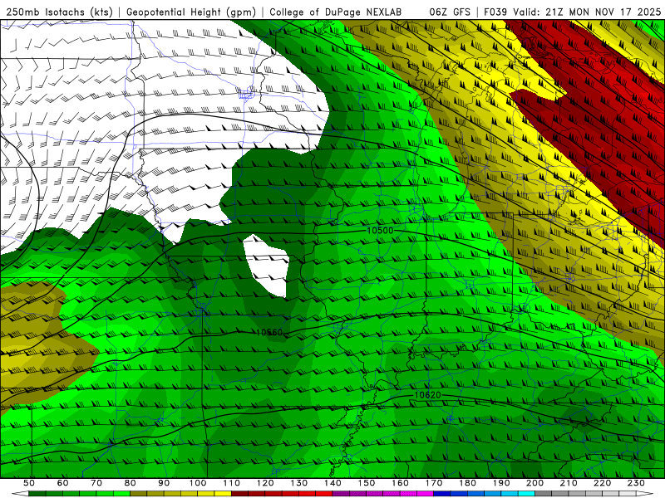Click the 60 value on color scale
665x498 pixels.
tap(62, 483)
